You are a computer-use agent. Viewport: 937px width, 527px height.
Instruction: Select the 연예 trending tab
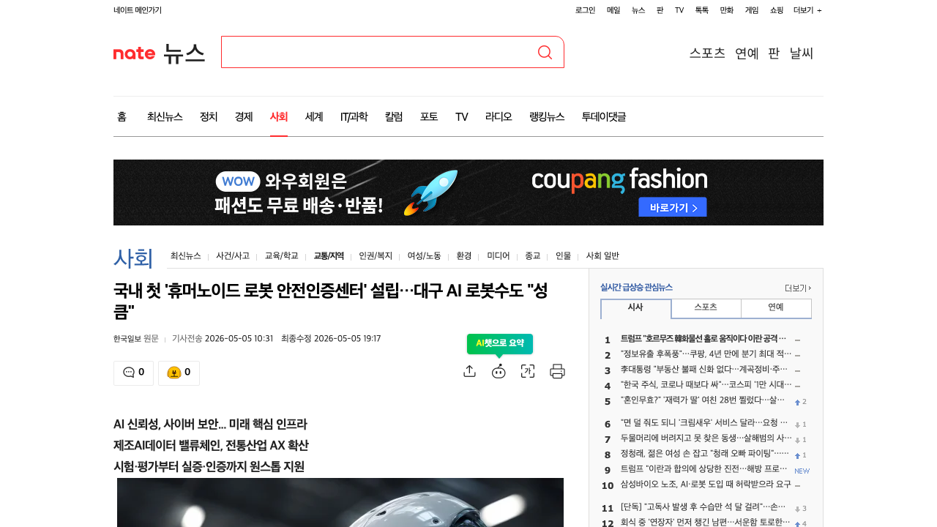pyautogui.click(x=776, y=308)
